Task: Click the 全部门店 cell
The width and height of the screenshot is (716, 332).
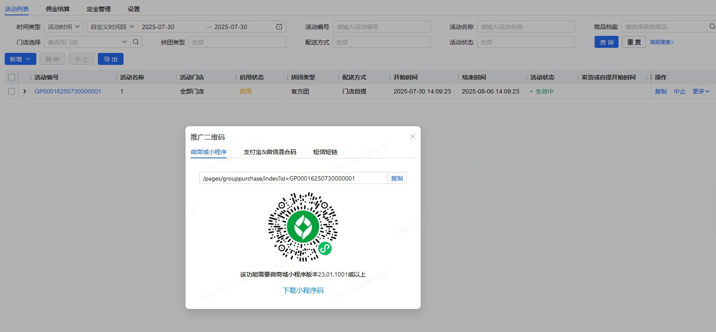Action: click(192, 91)
